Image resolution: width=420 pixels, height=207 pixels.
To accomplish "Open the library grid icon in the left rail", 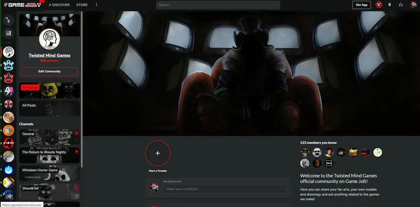I will coord(8,34).
